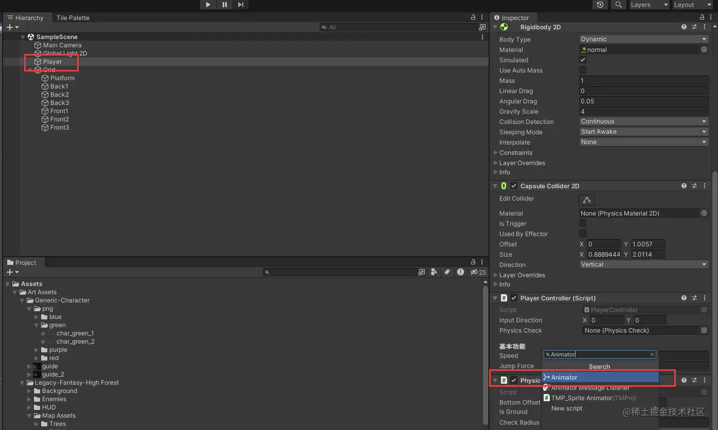Click the Pause button in the top toolbar

224,5
